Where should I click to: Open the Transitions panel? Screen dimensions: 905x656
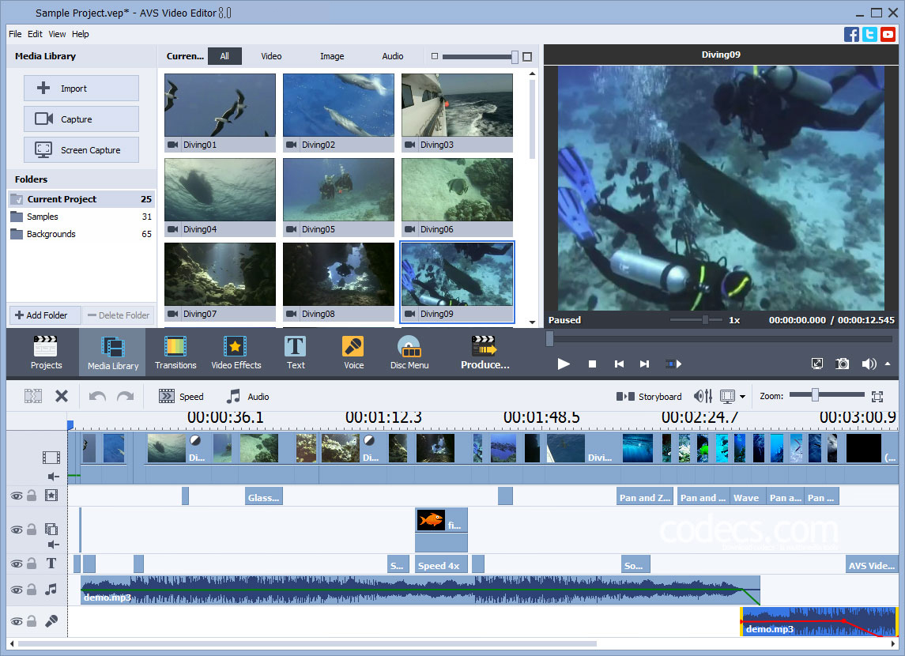click(175, 352)
